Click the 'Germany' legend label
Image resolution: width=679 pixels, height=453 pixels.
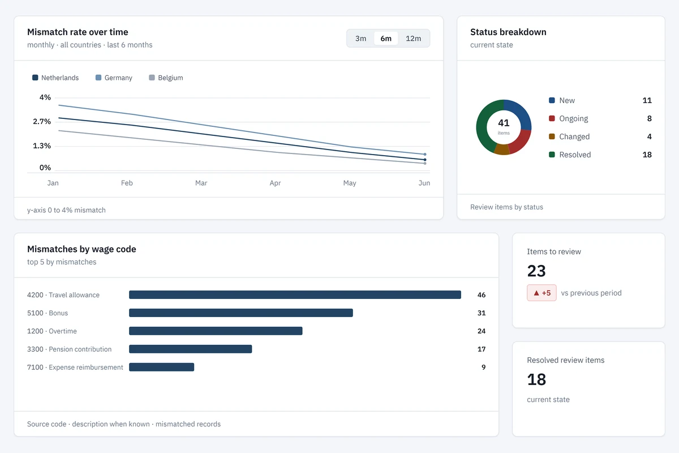[118, 78]
